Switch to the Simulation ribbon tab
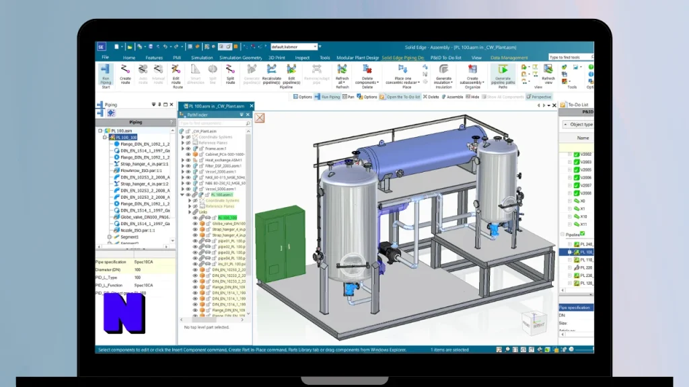The image size is (689, 387). (202, 58)
